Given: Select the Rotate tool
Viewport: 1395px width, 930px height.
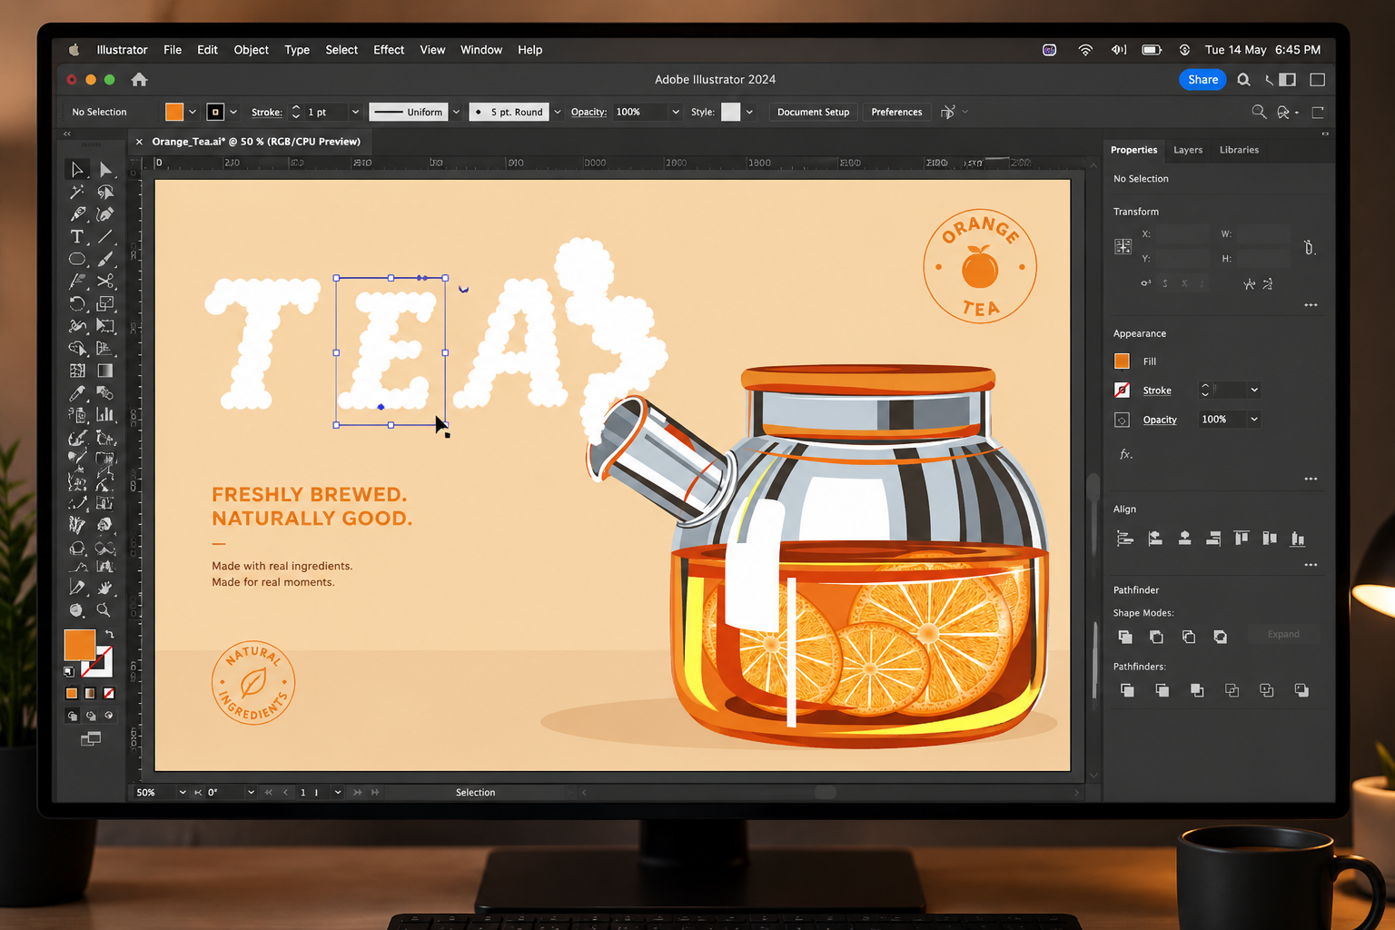Looking at the screenshot, I should [77, 303].
